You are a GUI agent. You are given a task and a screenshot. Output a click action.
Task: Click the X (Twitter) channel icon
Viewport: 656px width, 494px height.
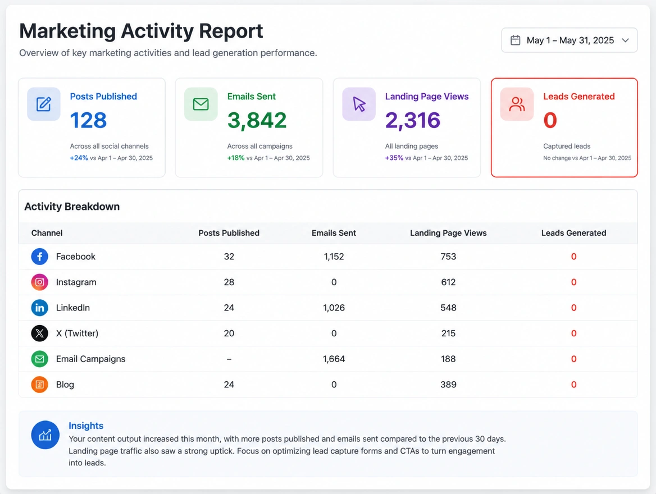coord(39,333)
